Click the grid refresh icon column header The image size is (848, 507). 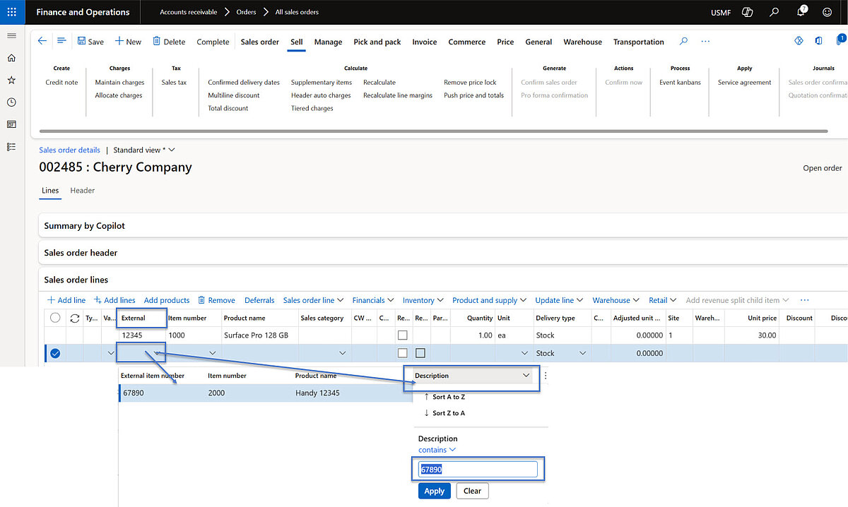[x=74, y=318]
